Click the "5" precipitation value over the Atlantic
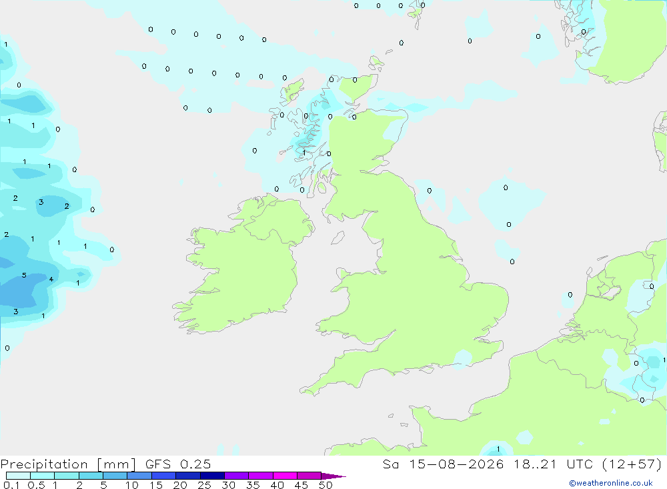Image resolution: width=667 pixels, height=489 pixels. click(x=24, y=276)
